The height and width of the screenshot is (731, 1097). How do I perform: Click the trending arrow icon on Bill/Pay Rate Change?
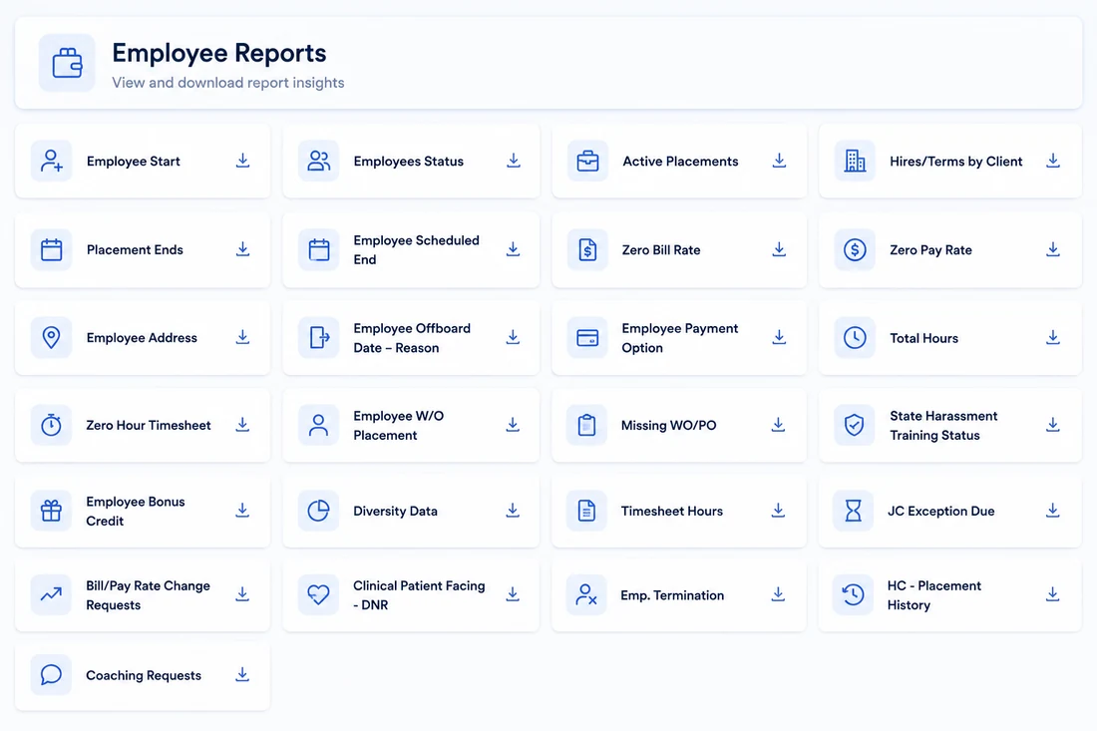[51, 594]
